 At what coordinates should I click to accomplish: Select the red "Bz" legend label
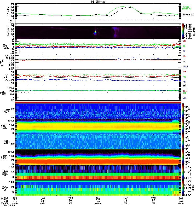click(184, 41)
